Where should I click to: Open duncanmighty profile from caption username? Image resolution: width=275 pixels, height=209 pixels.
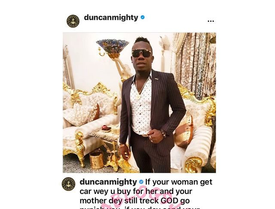coord(108,182)
